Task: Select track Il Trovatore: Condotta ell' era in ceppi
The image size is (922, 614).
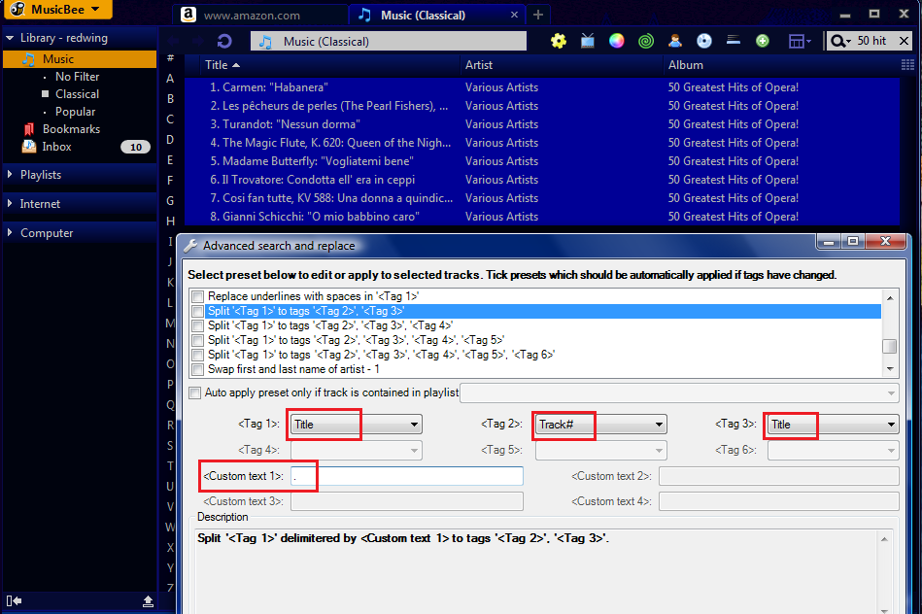Action: tap(312, 180)
